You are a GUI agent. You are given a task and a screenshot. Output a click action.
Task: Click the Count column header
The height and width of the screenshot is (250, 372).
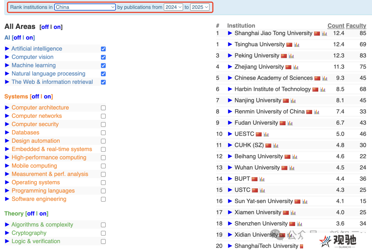click(x=336, y=25)
